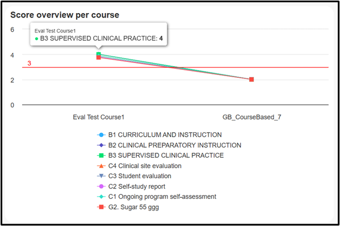Click the Eval Test Course1 axis label
340x226 pixels.
(98, 117)
